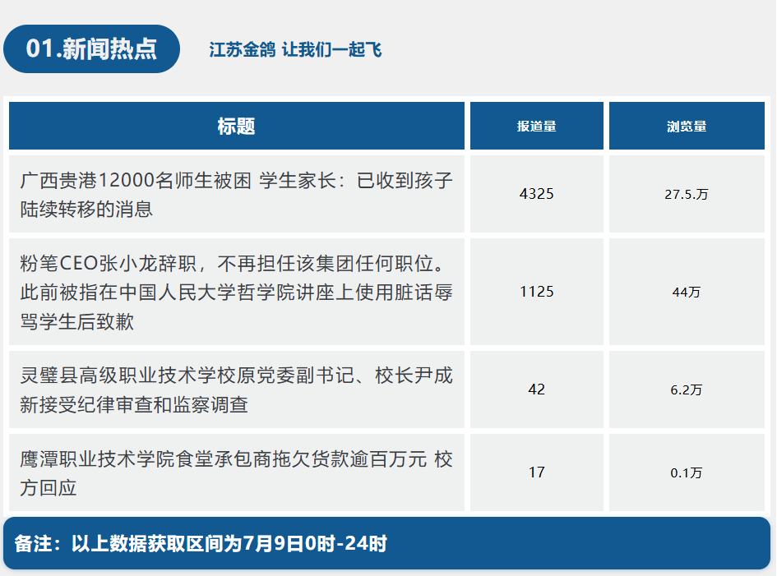Viewport: 777px width, 576px height.
Task: Click the 备注 data interval footer bar
Action: 387,543
